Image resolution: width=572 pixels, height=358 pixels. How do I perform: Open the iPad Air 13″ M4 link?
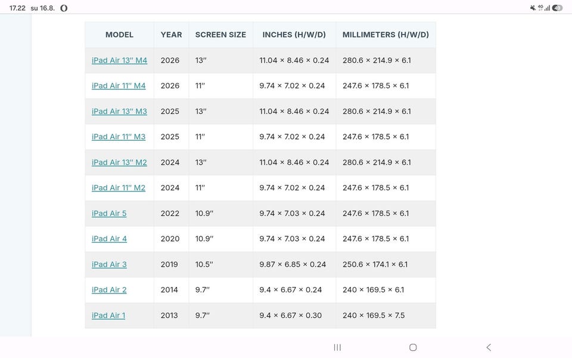click(x=119, y=60)
